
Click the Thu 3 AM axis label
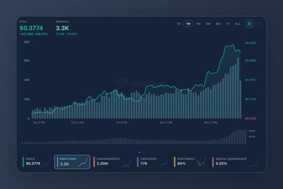(77, 122)
